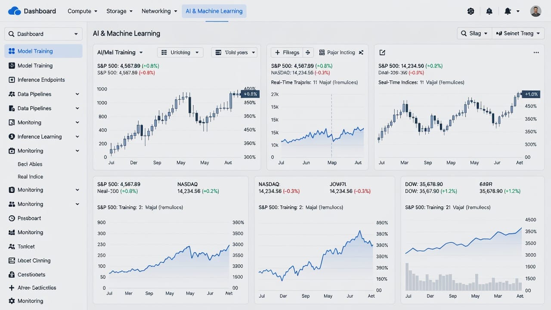
Task: Select the Tonicet people icon
Action: point(12,247)
